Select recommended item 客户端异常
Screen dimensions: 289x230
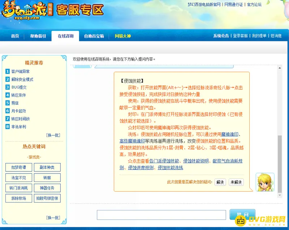(21, 71)
